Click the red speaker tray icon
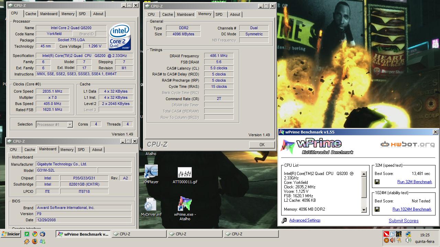This screenshot has width=440, height=247. coord(393,240)
